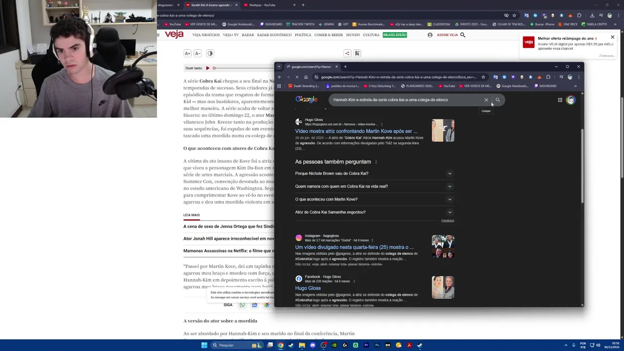Show more bookmarks in front Chrome window
Screen dimensions: 624x351
pyautogui.click(x=575, y=86)
